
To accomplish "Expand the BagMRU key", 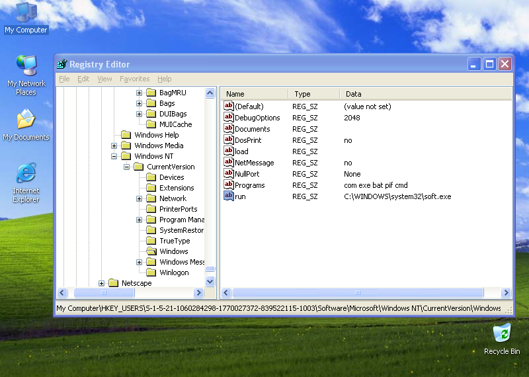I will click(139, 93).
